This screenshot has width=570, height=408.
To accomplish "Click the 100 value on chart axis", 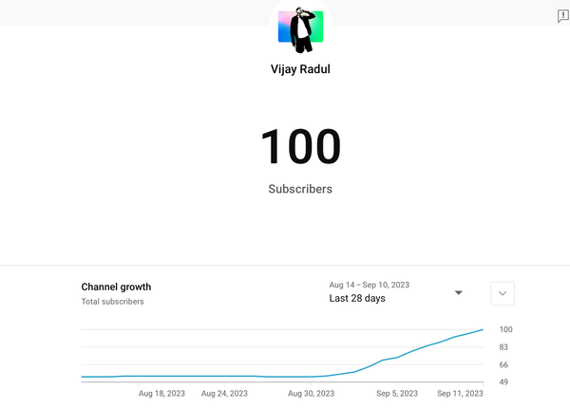I will pos(505,329).
